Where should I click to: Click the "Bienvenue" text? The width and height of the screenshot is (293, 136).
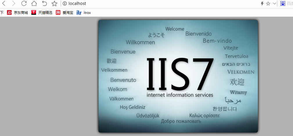pos(123,52)
